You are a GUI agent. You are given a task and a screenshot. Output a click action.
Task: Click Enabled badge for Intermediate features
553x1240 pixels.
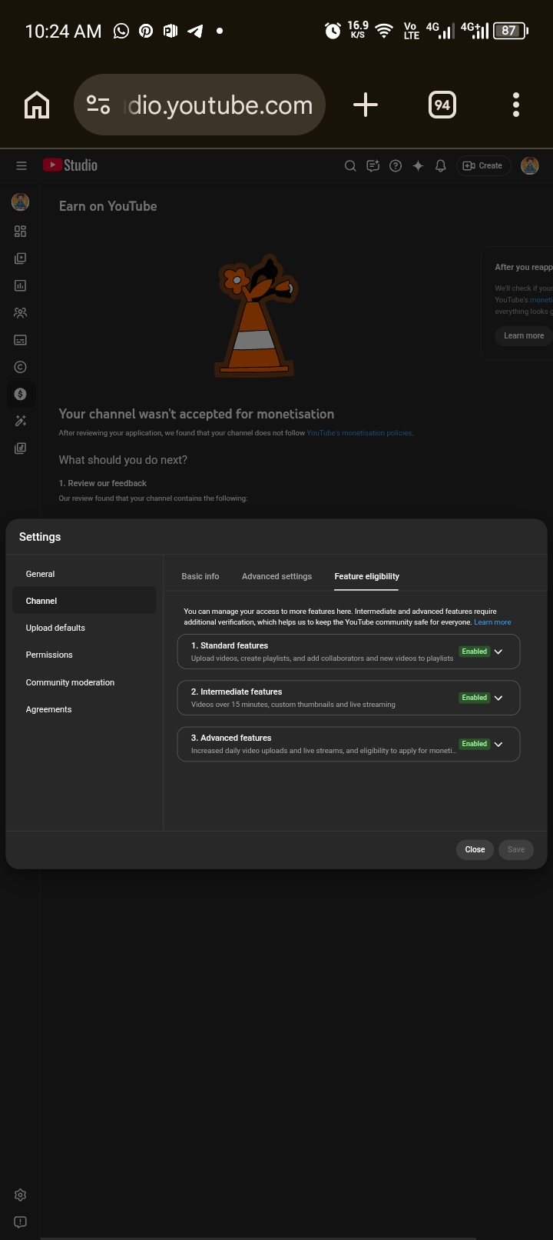474,698
